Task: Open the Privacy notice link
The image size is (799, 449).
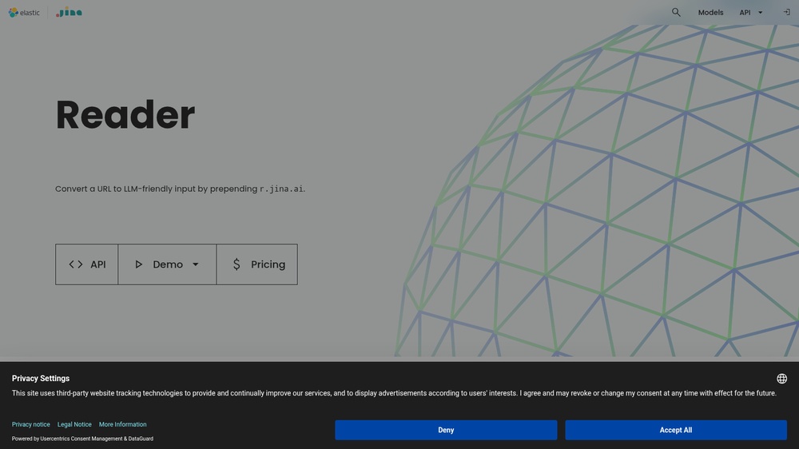Action: [31, 424]
